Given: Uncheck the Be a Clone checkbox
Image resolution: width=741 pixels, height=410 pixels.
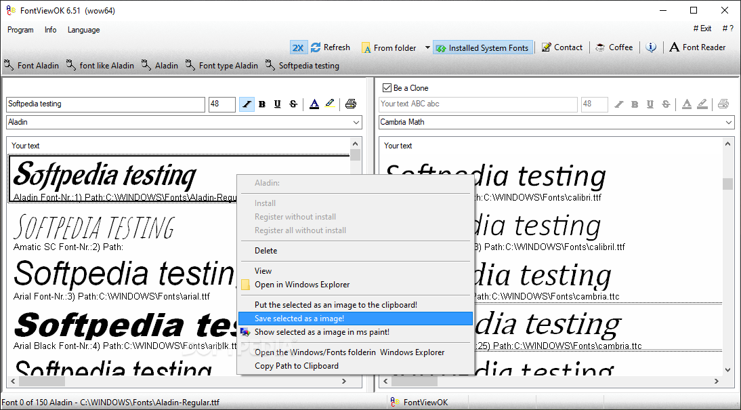Looking at the screenshot, I should [387, 88].
